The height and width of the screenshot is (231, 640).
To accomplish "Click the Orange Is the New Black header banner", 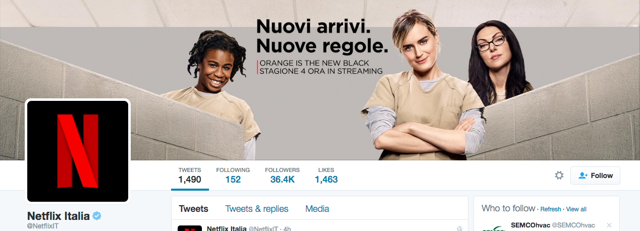I will (x=320, y=80).
